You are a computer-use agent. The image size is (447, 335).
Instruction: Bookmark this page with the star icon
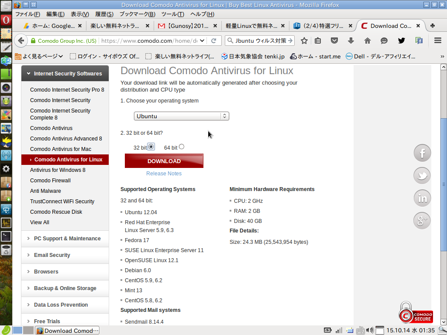pyautogui.click(x=304, y=41)
